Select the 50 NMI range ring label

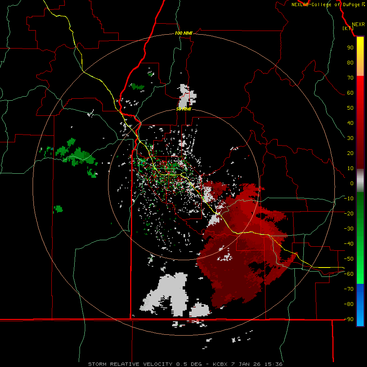[x=183, y=109]
